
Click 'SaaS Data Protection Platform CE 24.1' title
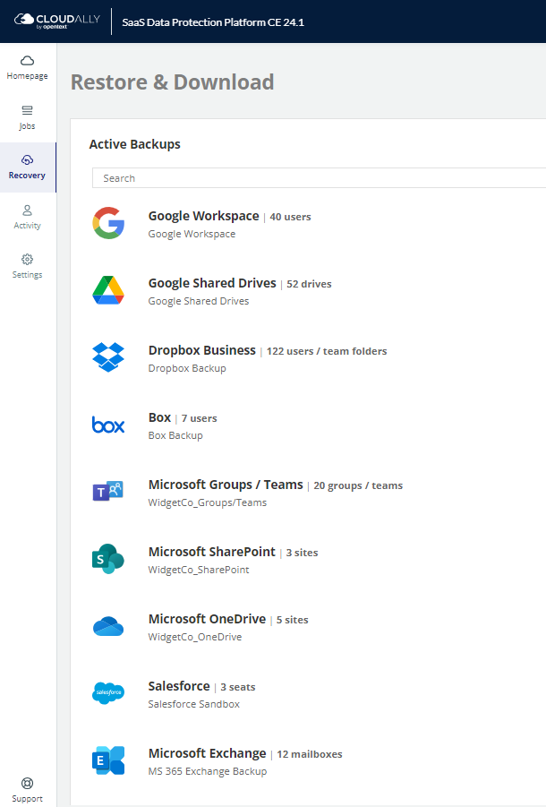213,22
